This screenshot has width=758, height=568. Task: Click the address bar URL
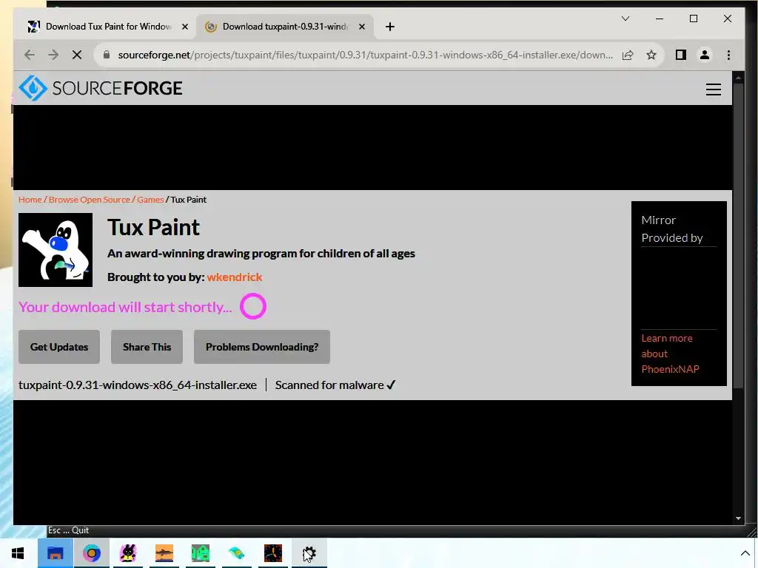[366, 55]
